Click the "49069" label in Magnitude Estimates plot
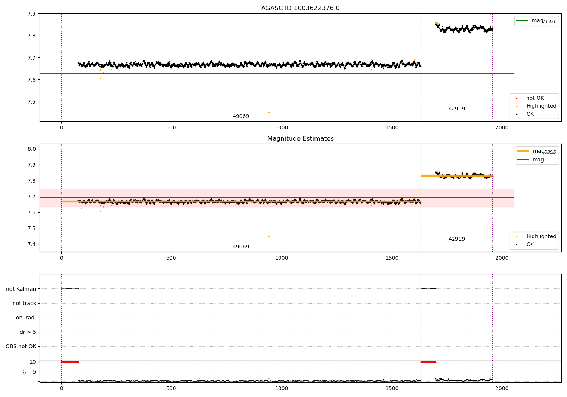Viewport: 567px width, 397px height. [x=241, y=247]
